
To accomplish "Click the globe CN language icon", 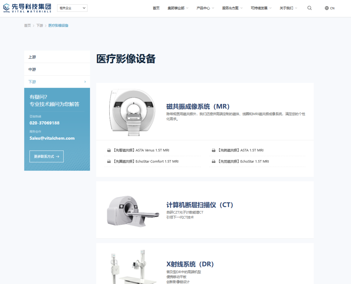I will coord(329,8).
